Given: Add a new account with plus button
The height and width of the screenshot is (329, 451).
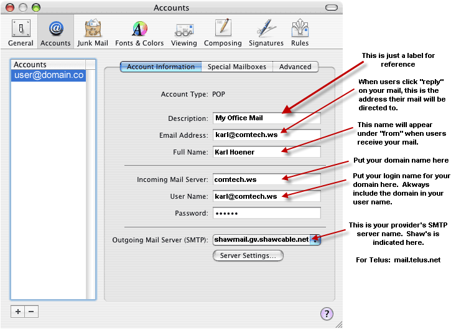Looking at the screenshot, I should pos(18,311).
